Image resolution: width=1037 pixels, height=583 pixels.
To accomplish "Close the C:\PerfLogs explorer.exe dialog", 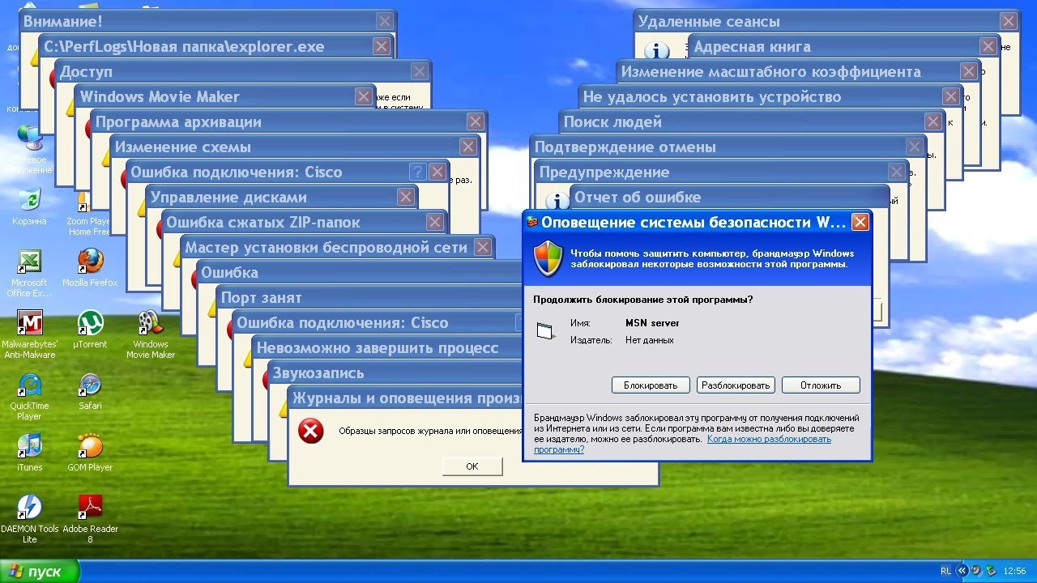I will coord(381,46).
